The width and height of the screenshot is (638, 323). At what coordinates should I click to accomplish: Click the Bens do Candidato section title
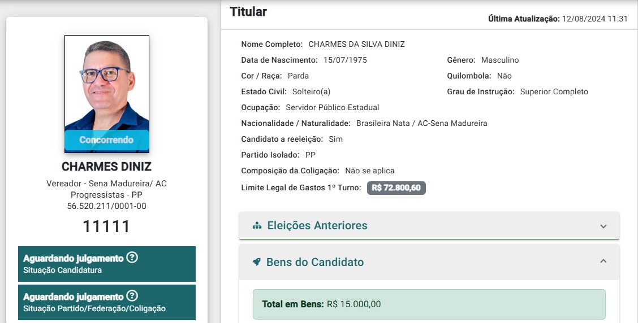pos(315,262)
